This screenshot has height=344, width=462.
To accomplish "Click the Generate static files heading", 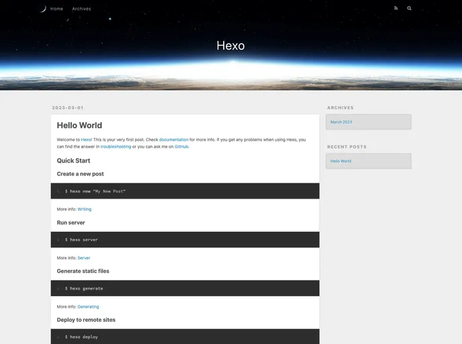I will pos(83,271).
